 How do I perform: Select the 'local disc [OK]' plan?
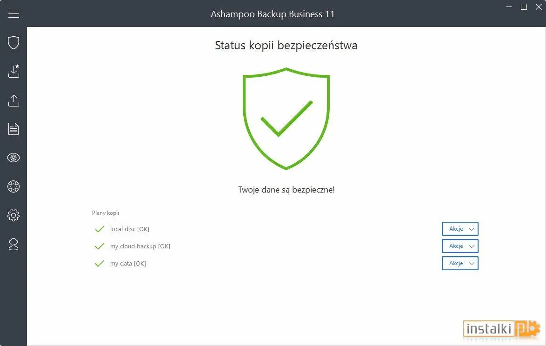point(130,229)
